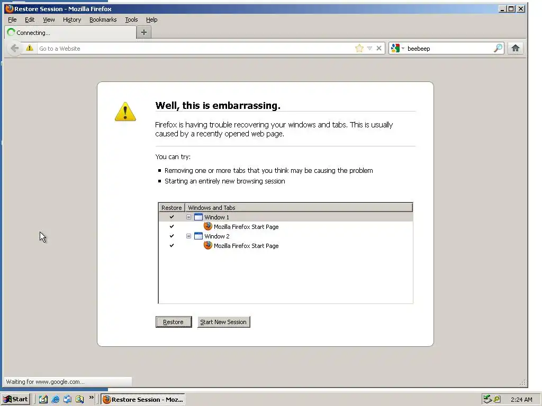Click the Window 1 window icon

(x=198, y=217)
